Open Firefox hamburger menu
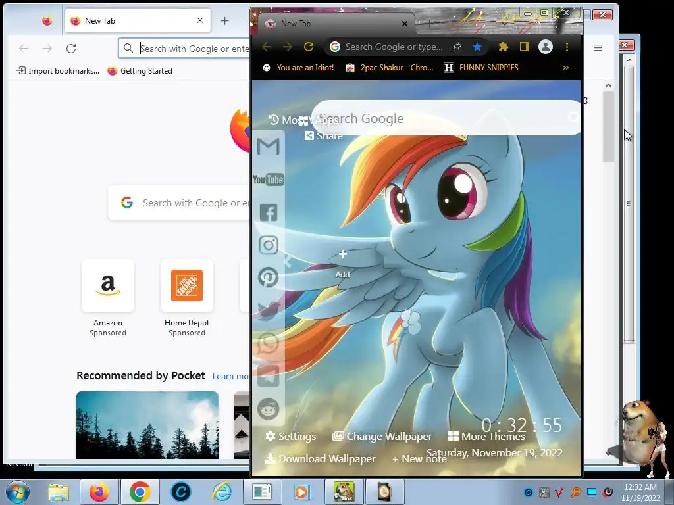Screen dimensions: 674x505 tap(598, 47)
